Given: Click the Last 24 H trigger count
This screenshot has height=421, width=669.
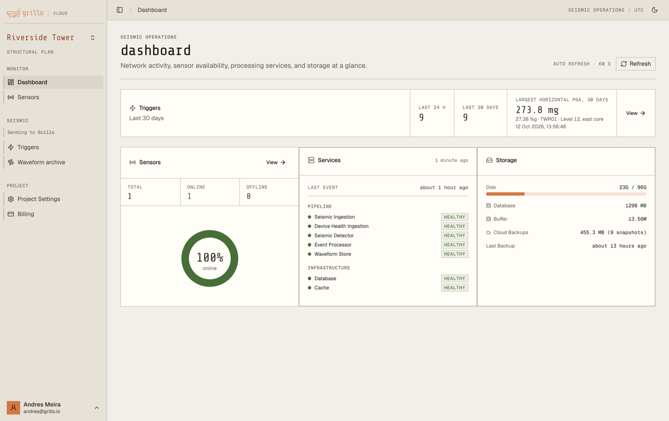Looking at the screenshot, I should coord(421,117).
